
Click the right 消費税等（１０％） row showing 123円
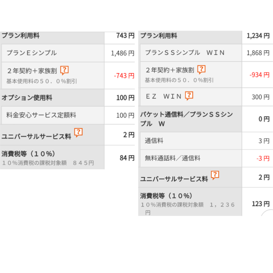(x=205, y=202)
